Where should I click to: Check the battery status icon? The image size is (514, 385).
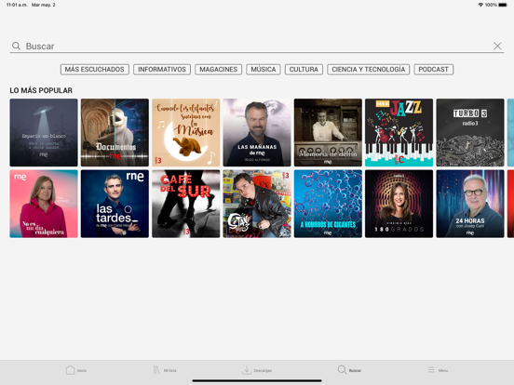coord(503,5)
